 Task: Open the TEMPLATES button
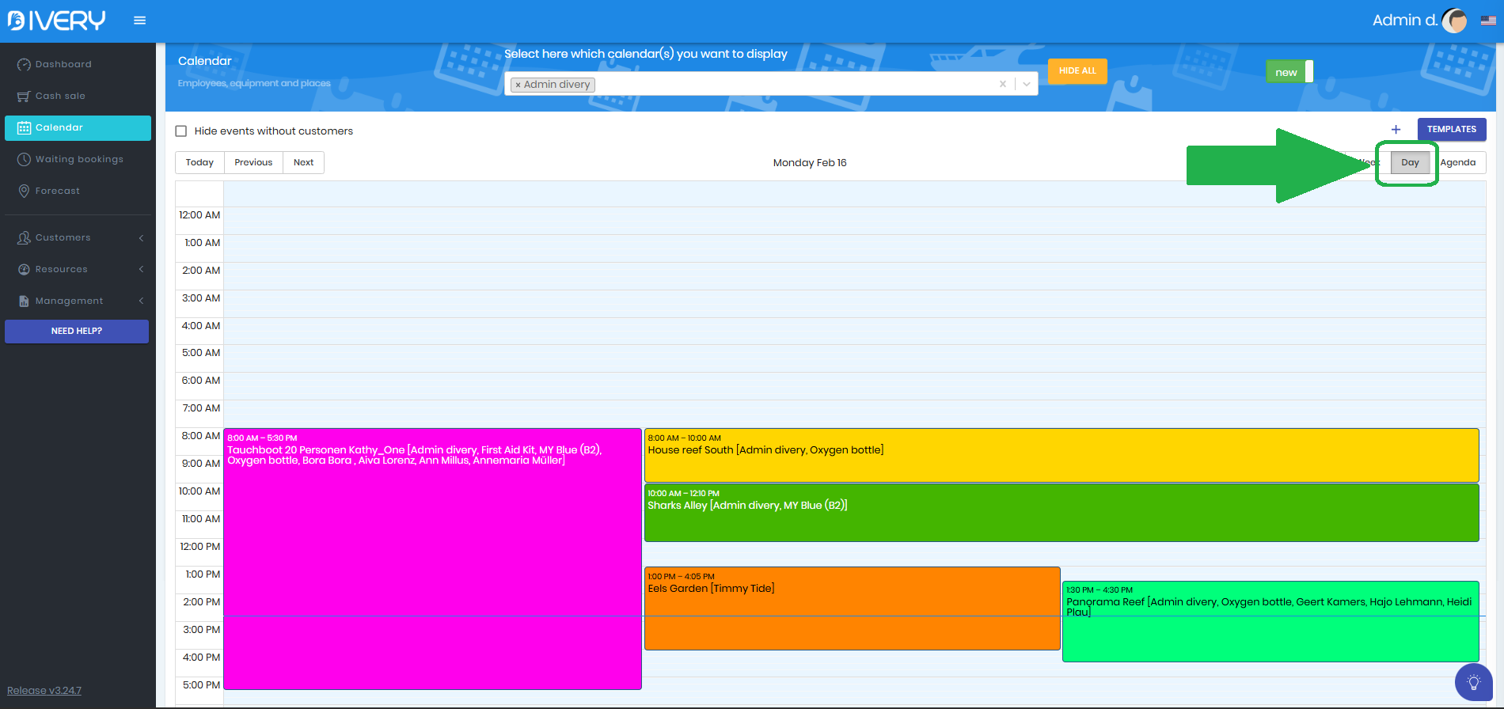tap(1451, 129)
